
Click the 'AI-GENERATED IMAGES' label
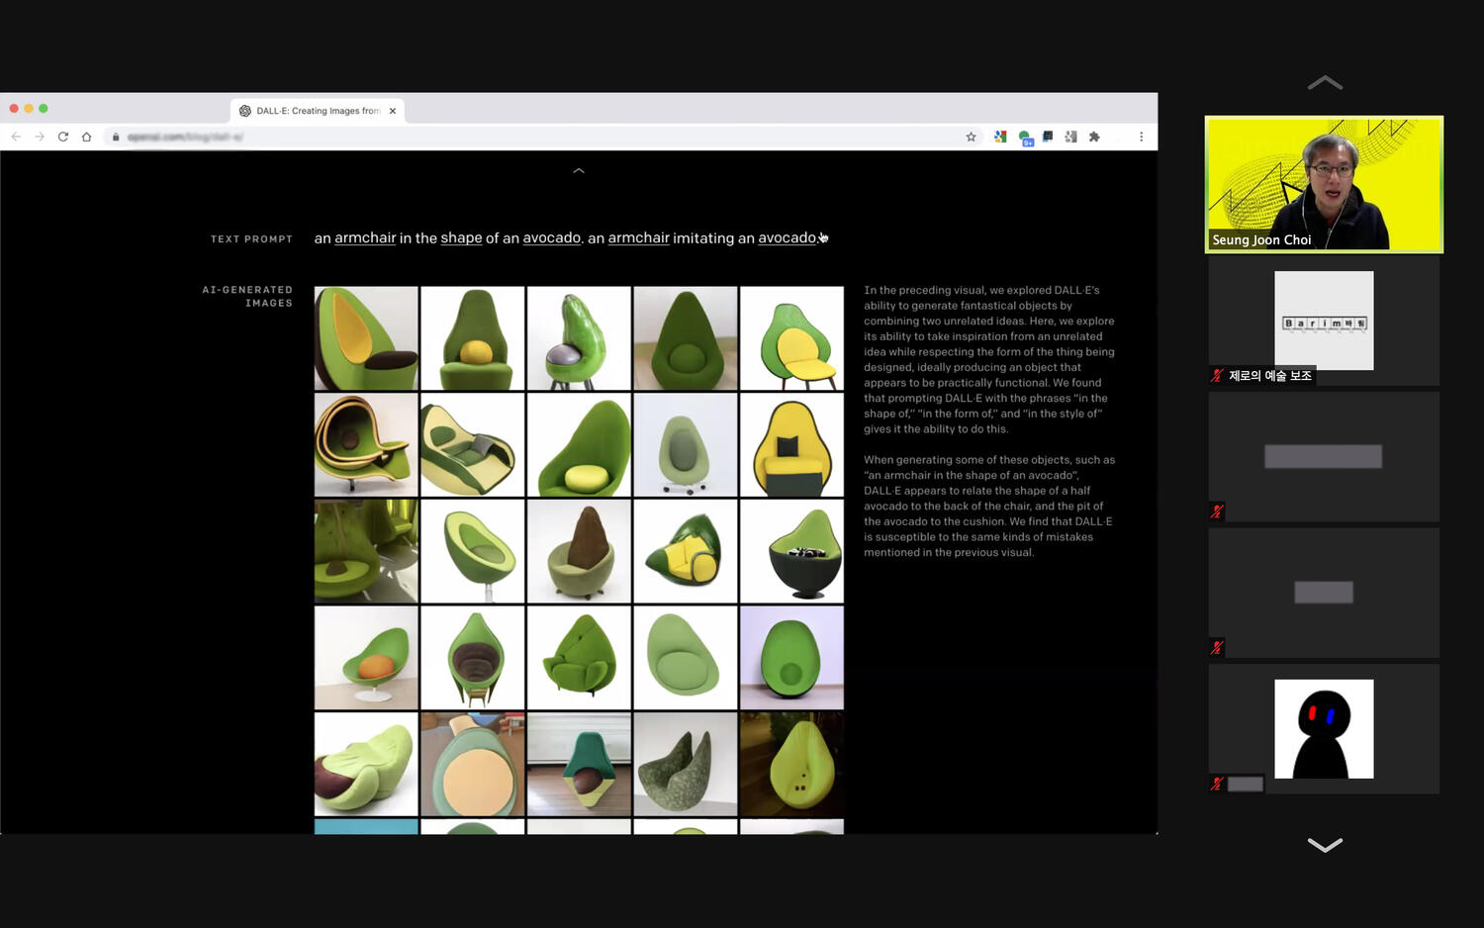(x=247, y=297)
